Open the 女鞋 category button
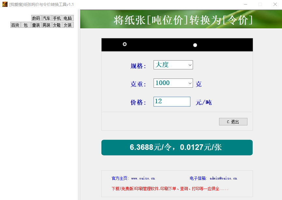The width and height of the screenshot is (282, 200). click(x=57, y=25)
